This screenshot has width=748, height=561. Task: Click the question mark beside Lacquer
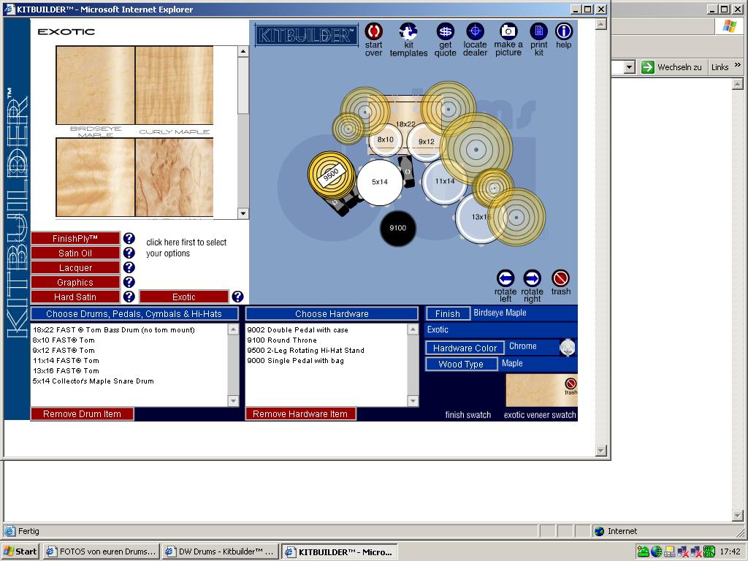(129, 267)
